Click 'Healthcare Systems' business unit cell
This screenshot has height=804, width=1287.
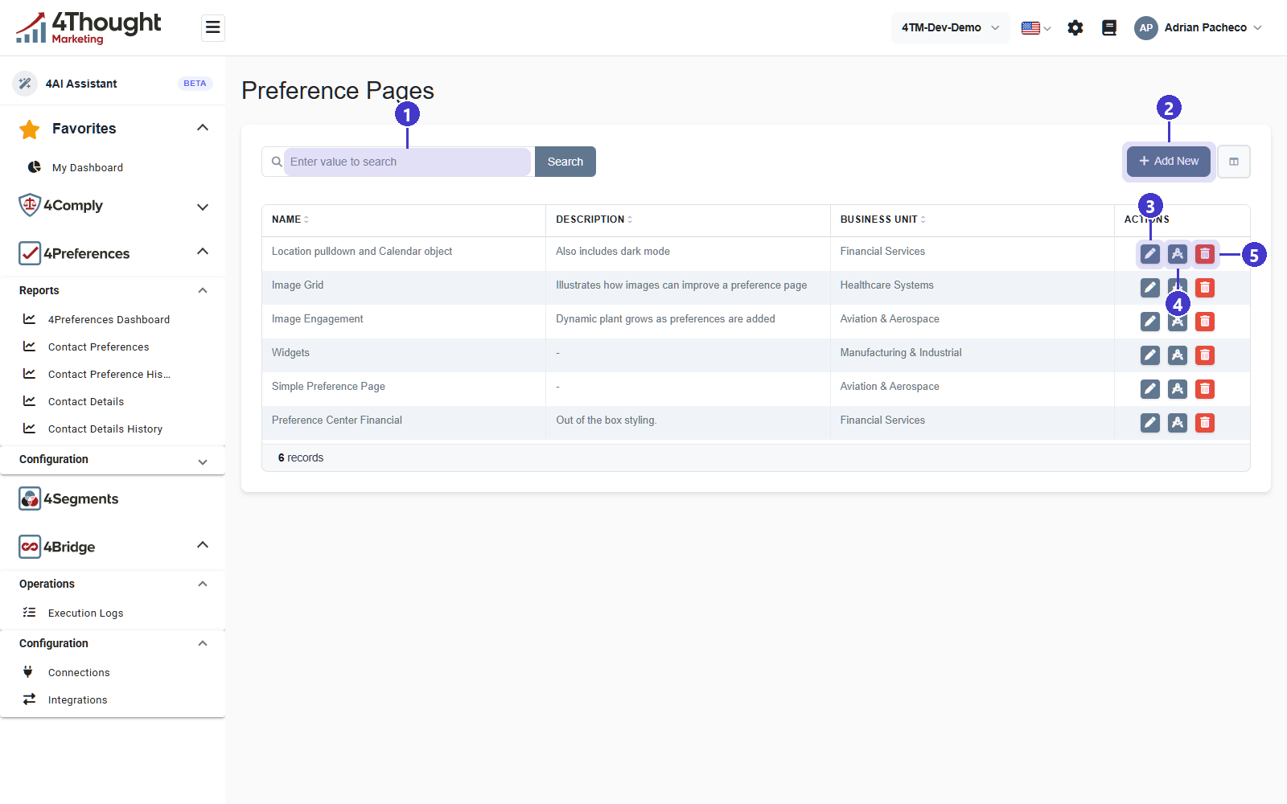(887, 285)
